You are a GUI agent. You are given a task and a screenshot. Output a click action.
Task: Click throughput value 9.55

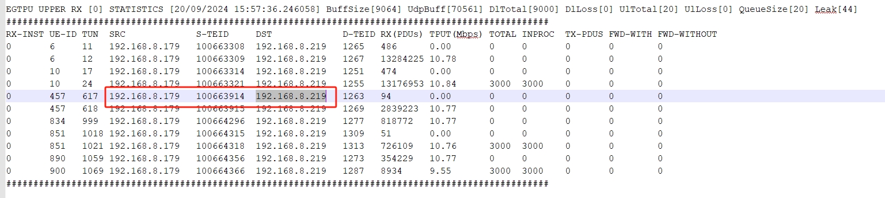[x=440, y=171]
